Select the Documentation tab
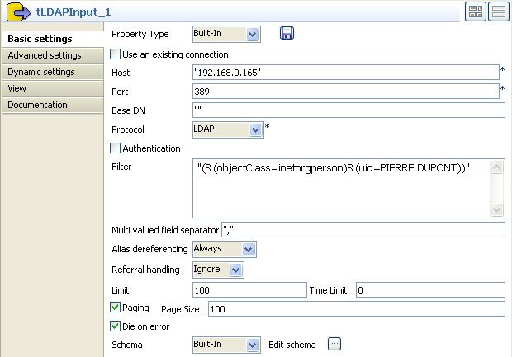 coord(37,105)
